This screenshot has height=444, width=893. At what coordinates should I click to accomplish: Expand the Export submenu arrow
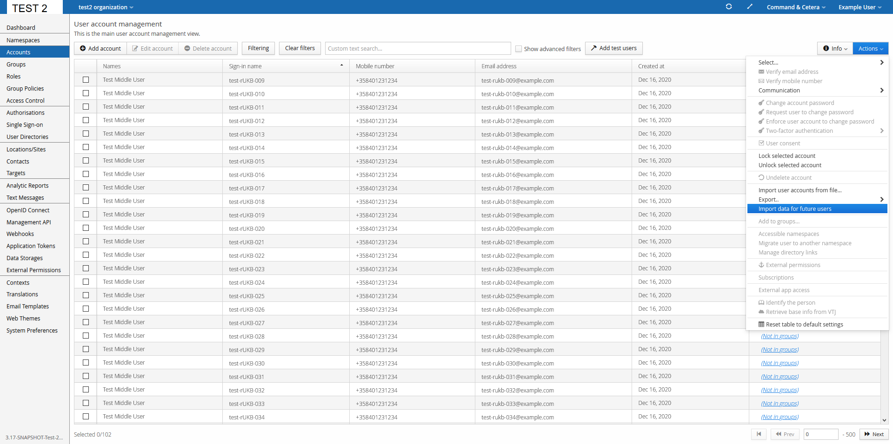click(x=881, y=200)
